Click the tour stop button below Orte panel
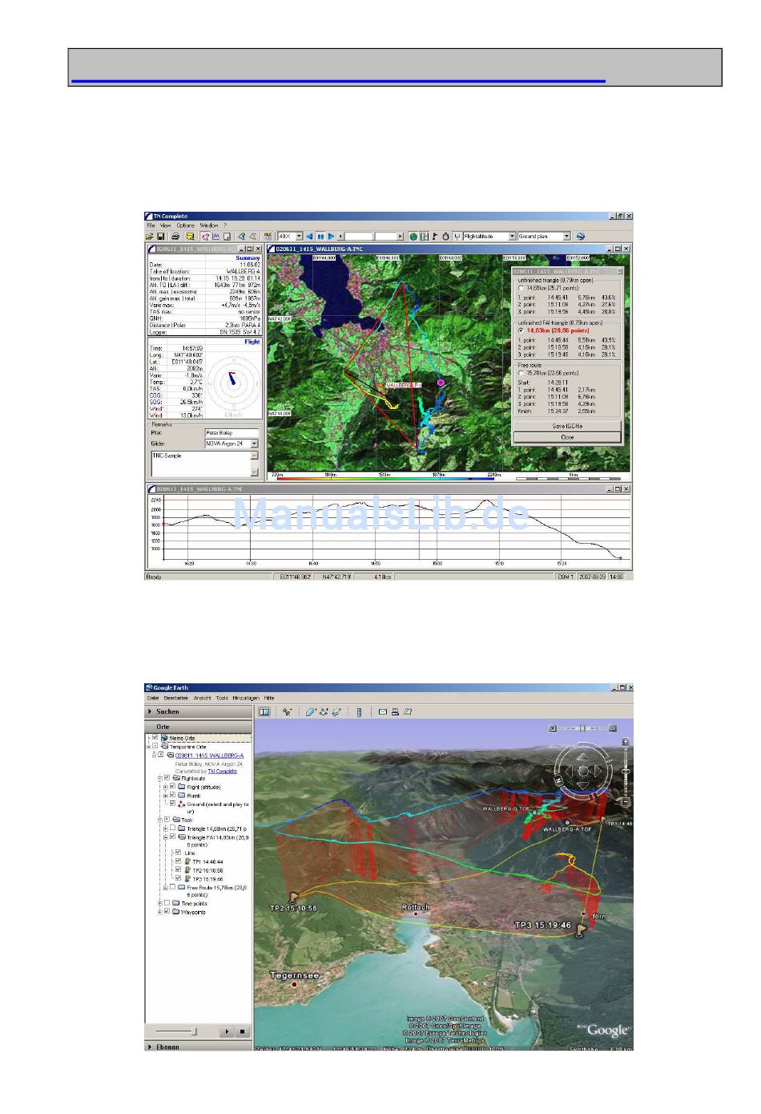This screenshot has height=1114, width=761. coord(242,1031)
